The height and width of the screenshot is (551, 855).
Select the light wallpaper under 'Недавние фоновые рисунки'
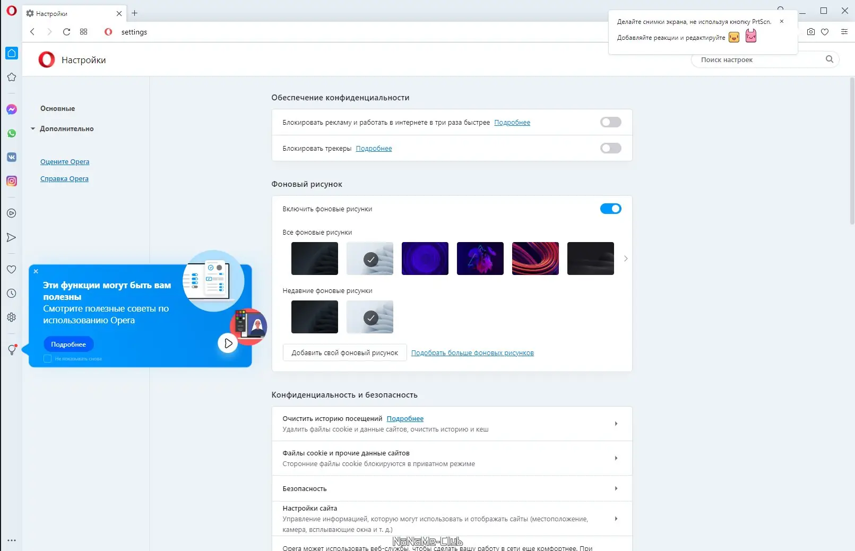370,317
